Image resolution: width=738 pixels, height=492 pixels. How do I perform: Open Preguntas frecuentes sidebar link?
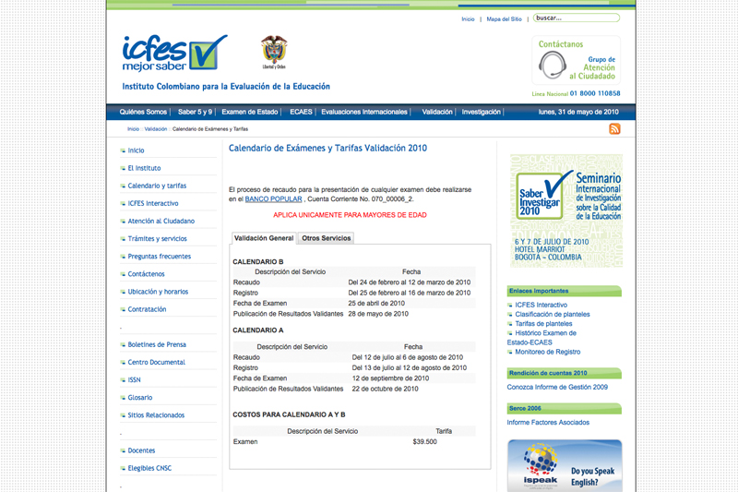pyautogui.click(x=159, y=257)
